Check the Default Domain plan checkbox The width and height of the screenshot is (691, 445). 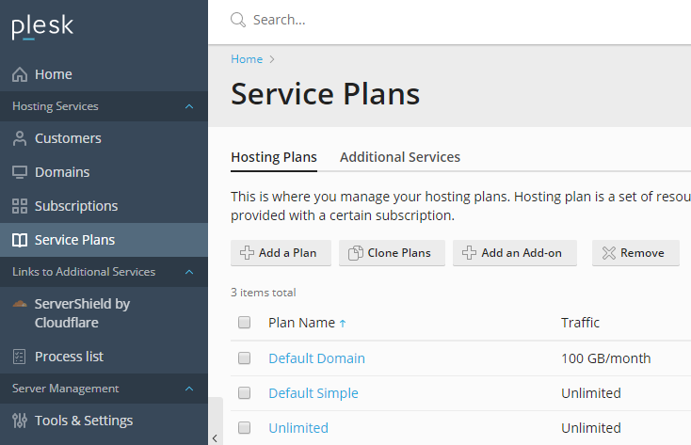click(x=244, y=358)
